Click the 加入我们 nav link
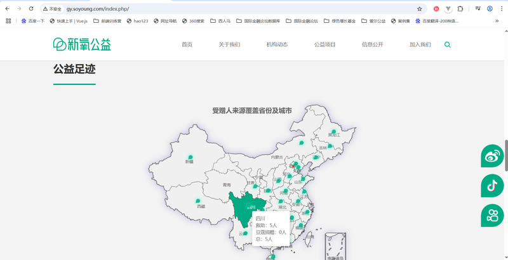Image resolution: width=508 pixels, height=260 pixels. pyautogui.click(x=420, y=45)
